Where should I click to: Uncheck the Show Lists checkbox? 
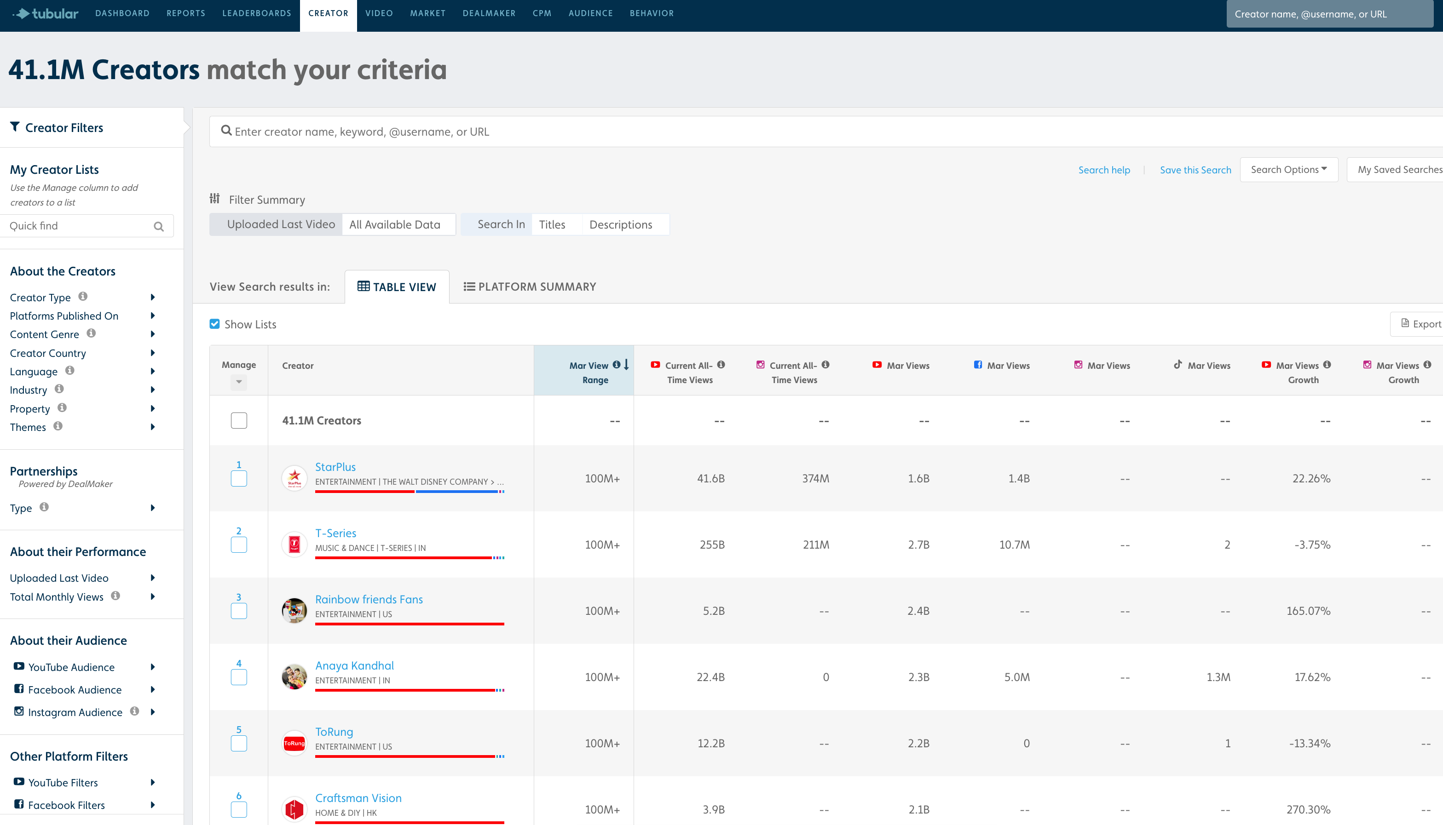[x=215, y=324]
